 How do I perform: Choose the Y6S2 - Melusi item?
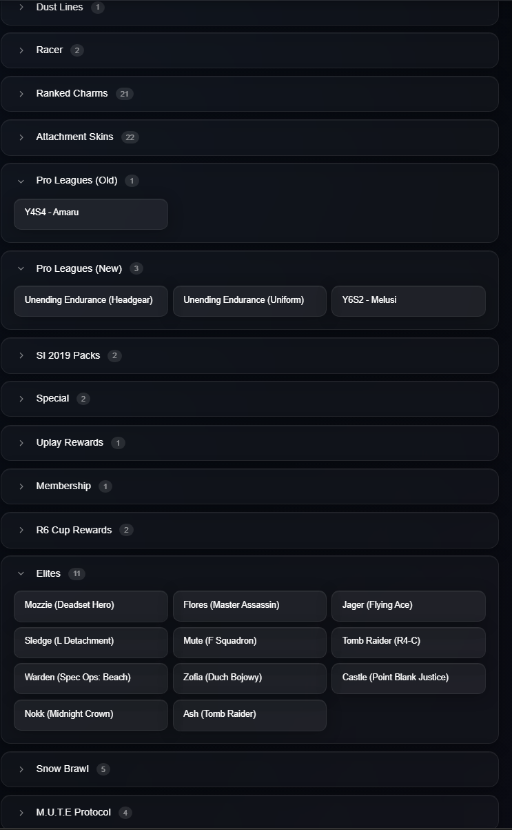click(408, 301)
